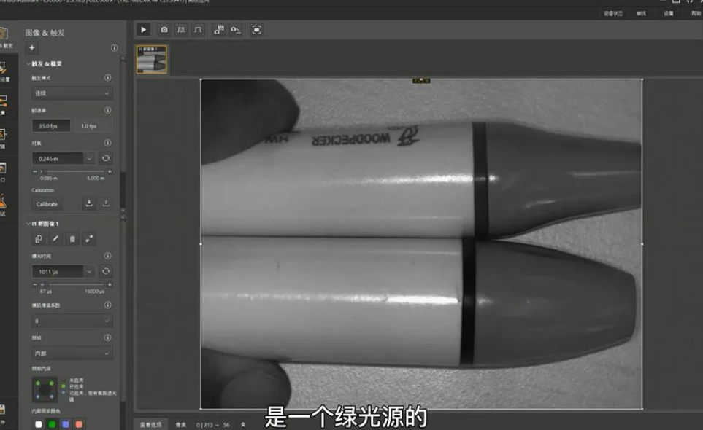Click the duplicate image icon
Screen dimensions: 703x430
click(x=39, y=239)
